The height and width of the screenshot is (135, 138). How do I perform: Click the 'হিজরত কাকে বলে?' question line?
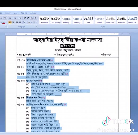[x=40, y=111]
